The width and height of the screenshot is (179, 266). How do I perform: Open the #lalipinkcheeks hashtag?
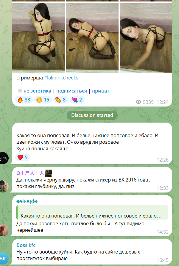tap(61, 78)
